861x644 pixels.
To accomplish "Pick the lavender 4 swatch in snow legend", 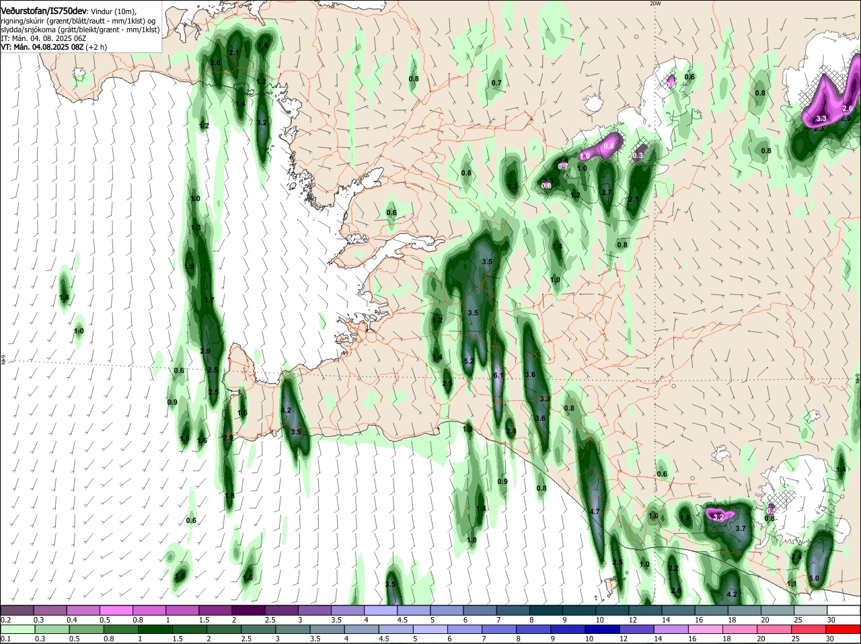I will click(381, 610).
